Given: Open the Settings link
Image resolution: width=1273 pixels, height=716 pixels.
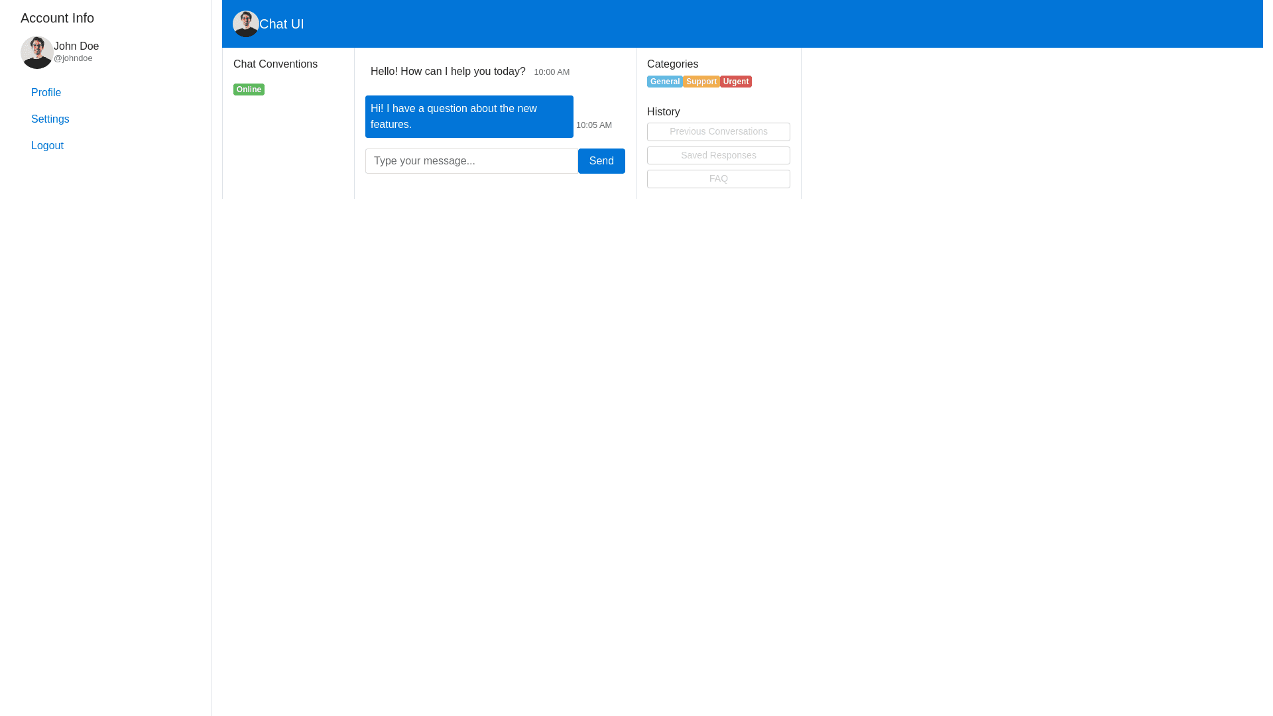Looking at the screenshot, I should click(50, 119).
